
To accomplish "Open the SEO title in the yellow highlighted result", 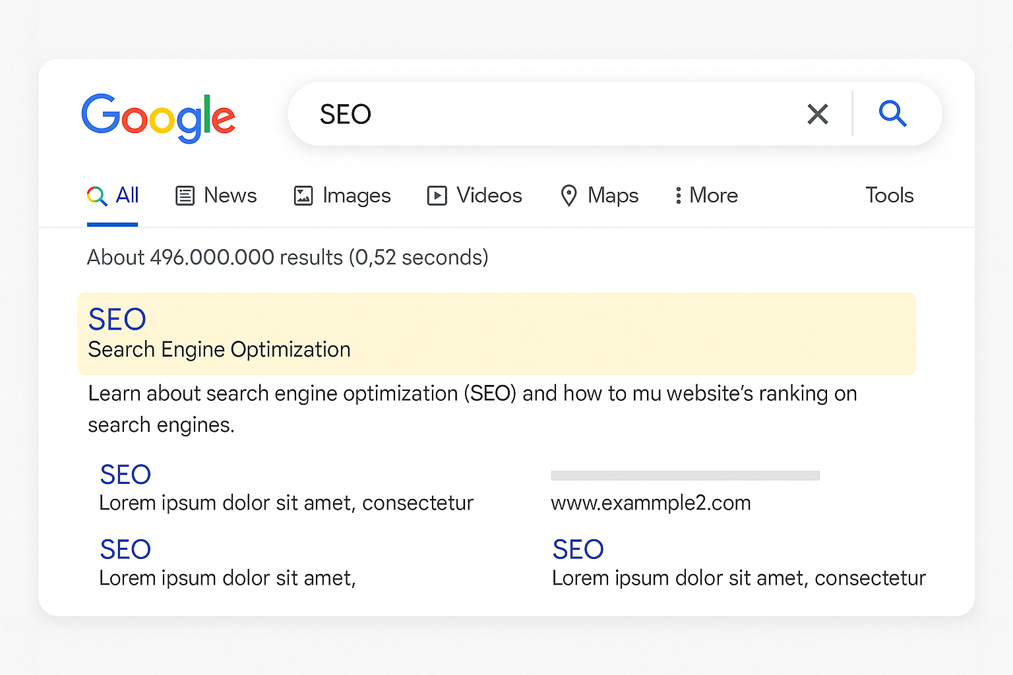I will click(117, 320).
